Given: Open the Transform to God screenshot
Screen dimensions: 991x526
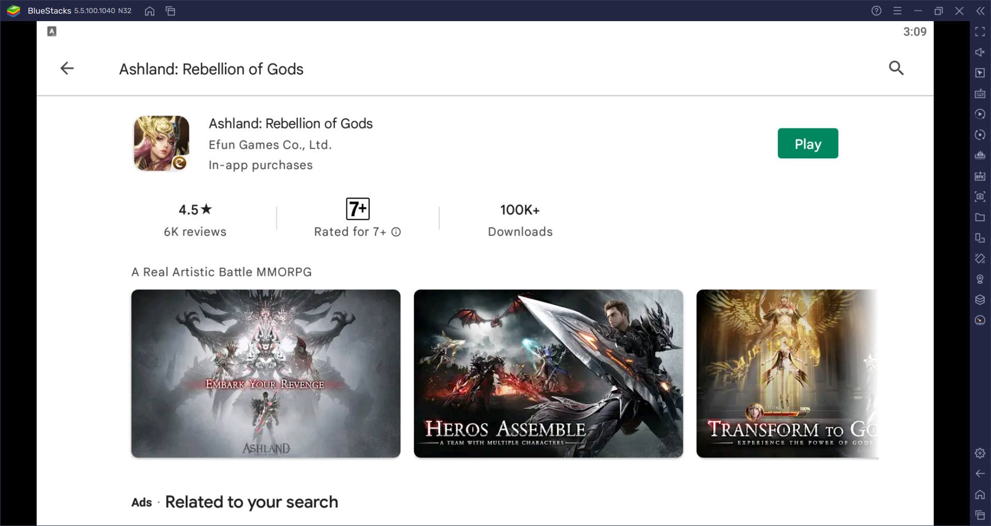Looking at the screenshot, I should coord(787,373).
